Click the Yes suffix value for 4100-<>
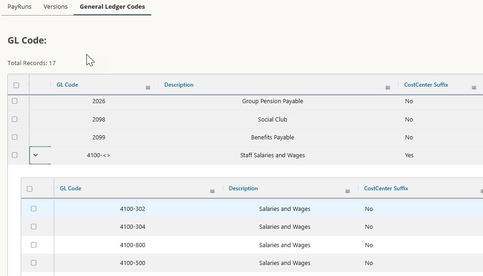The height and width of the screenshot is (276, 483). pos(409,155)
